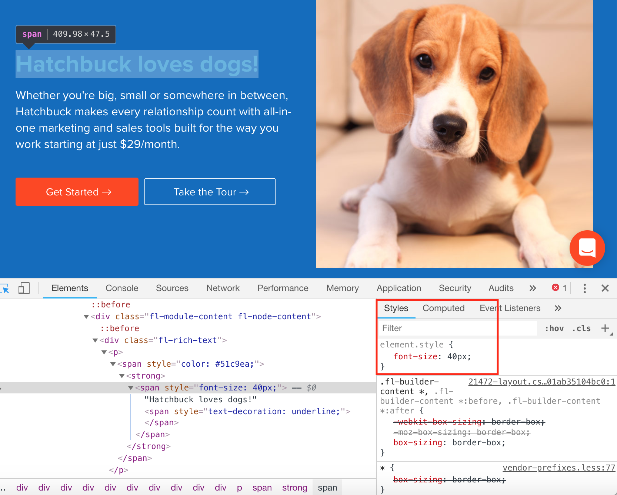The image size is (617, 495).
Task: Click the hero paragraph about $29/month
Action: click(x=153, y=120)
